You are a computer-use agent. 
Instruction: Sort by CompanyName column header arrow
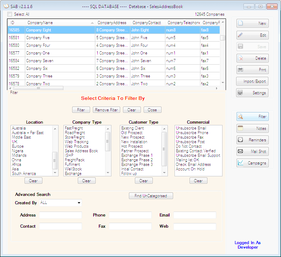click(x=92, y=23)
